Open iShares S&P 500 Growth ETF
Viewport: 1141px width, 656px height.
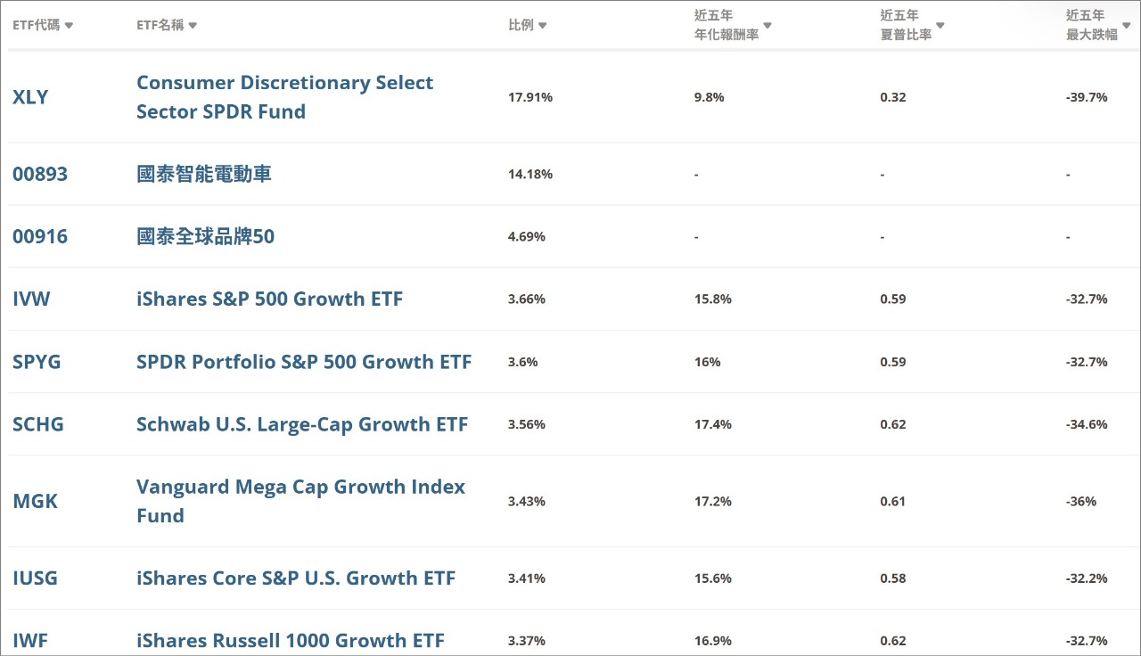pyautogui.click(x=269, y=299)
